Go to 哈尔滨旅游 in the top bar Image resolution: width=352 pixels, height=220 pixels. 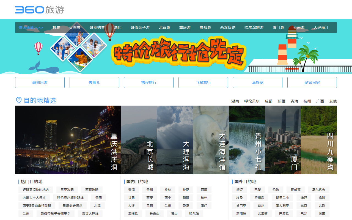click(254, 28)
